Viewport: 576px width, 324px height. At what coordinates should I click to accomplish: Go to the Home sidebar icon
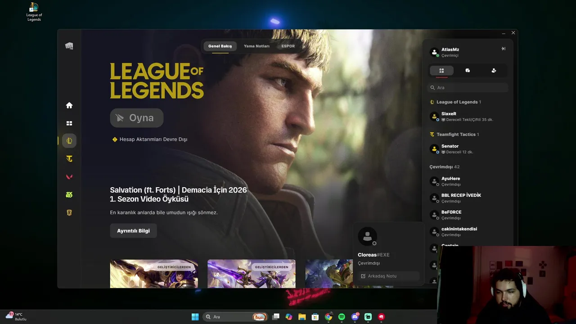[x=69, y=105]
